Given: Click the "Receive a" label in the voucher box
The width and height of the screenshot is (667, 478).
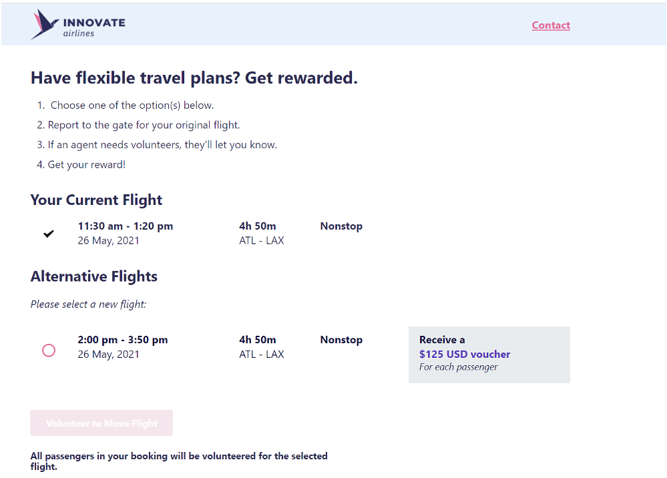Looking at the screenshot, I should point(442,340).
